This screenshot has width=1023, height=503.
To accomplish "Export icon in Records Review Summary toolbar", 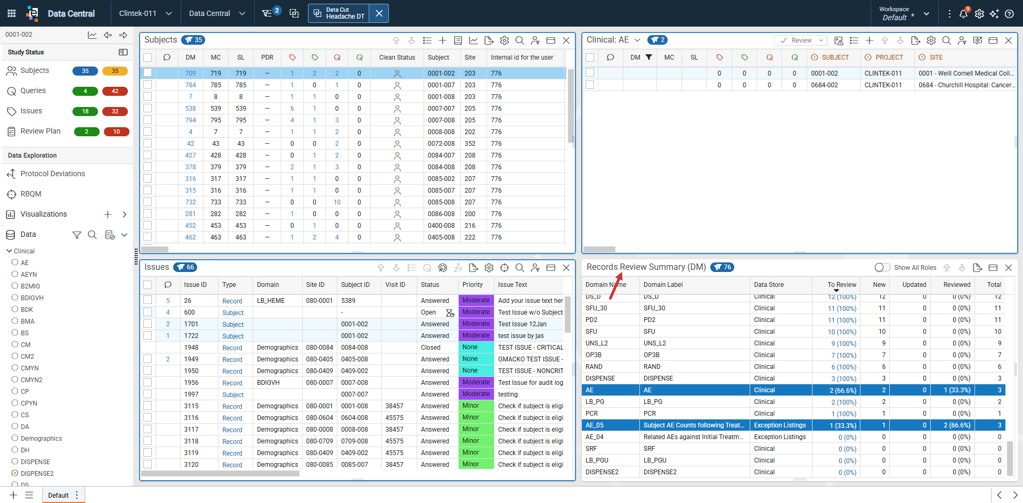I will [x=977, y=268].
